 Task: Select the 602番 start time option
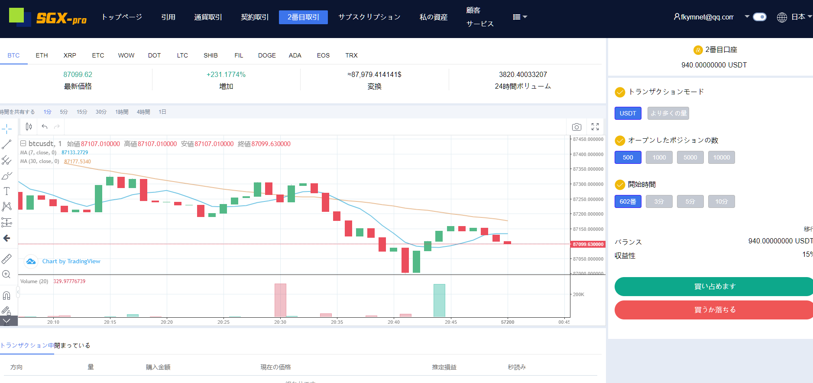[628, 201]
